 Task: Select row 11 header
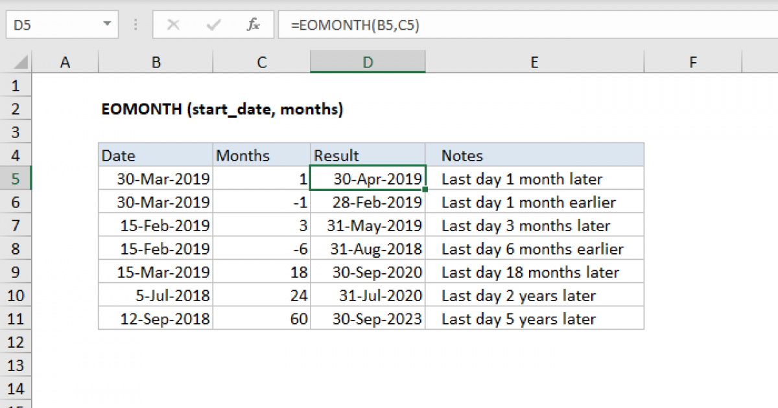16,319
